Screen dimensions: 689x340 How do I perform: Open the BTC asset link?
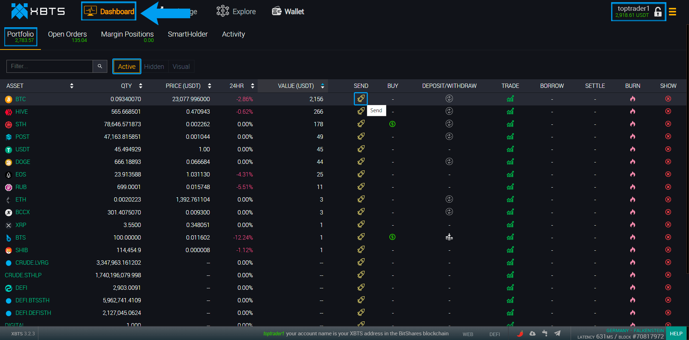click(20, 99)
